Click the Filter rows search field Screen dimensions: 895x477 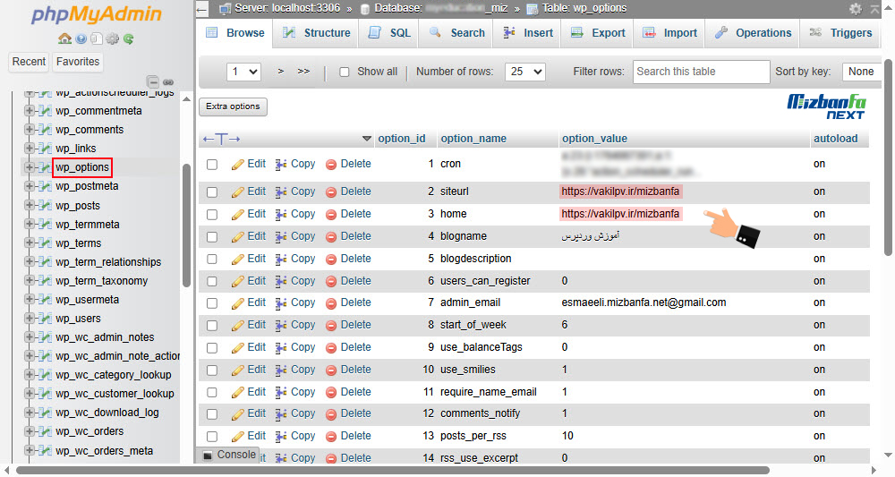pyautogui.click(x=701, y=72)
